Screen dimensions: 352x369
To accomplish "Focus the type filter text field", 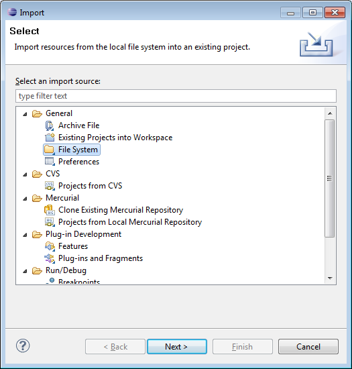I will click(176, 96).
